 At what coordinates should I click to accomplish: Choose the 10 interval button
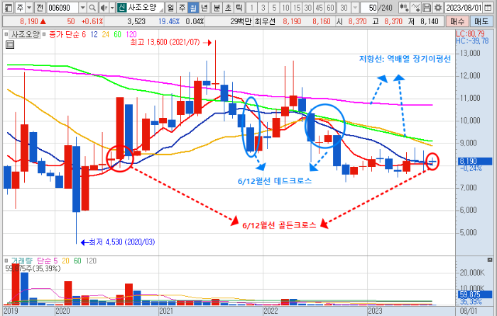(285, 7)
